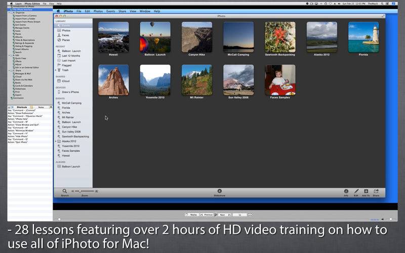This screenshot has height=253, width=405.
Task: Select the Import from a Camera lesson
Action: [x=26, y=16]
